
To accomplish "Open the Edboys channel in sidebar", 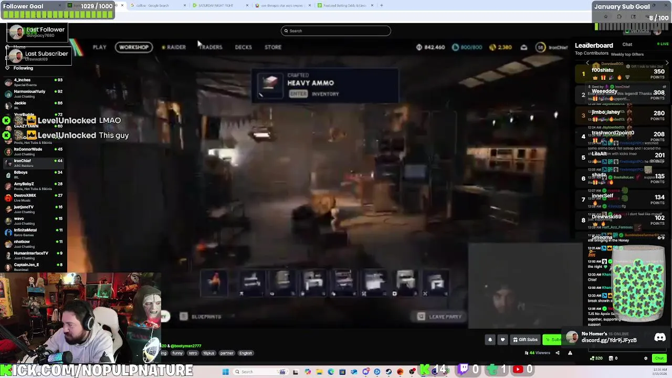I will (x=34, y=174).
